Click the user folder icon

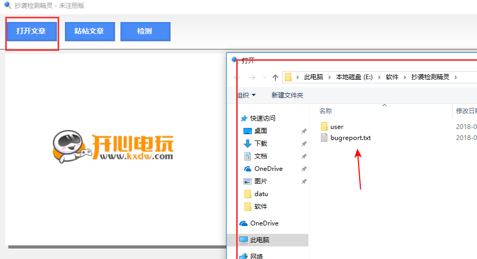[x=324, y=126]
